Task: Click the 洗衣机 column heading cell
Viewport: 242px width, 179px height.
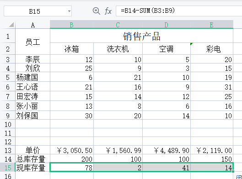Action: click(x=118, y=49)
